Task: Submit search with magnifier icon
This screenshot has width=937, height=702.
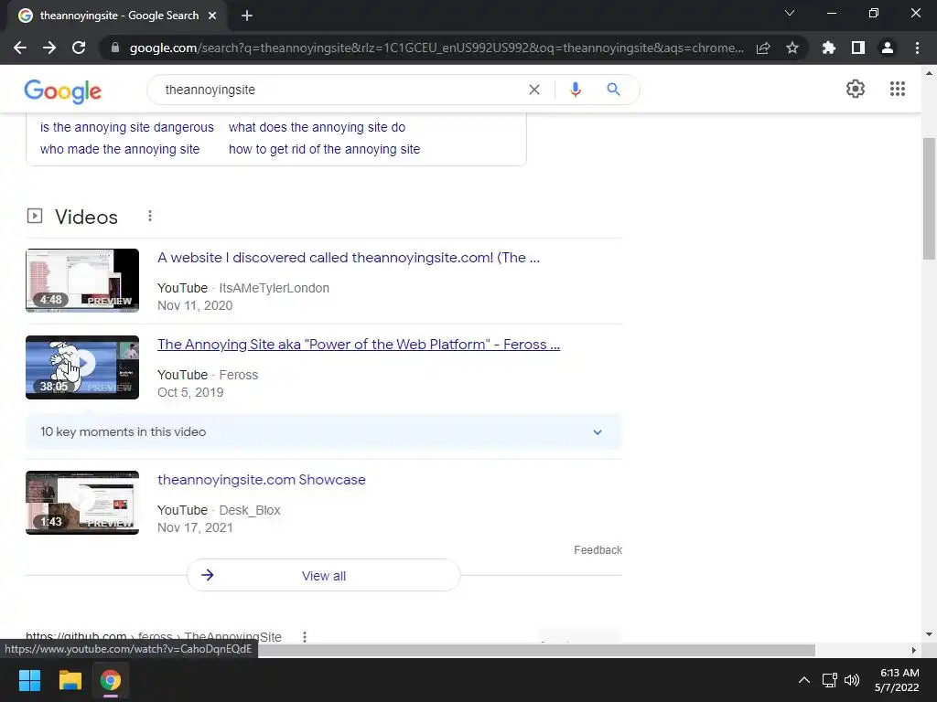Action: [x=614, y=90]
